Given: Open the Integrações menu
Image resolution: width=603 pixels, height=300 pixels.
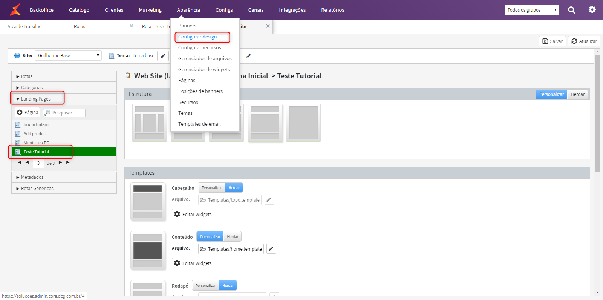Looking at the screenshot, I should [292, 10].
